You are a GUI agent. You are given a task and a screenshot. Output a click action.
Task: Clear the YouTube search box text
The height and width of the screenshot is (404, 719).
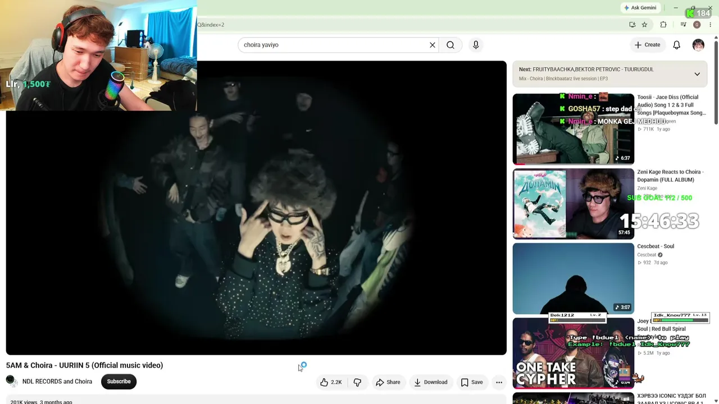tap(433, 45)
